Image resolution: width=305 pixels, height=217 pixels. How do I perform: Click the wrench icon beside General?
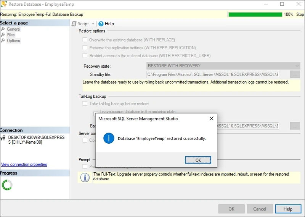click(3, 29)
